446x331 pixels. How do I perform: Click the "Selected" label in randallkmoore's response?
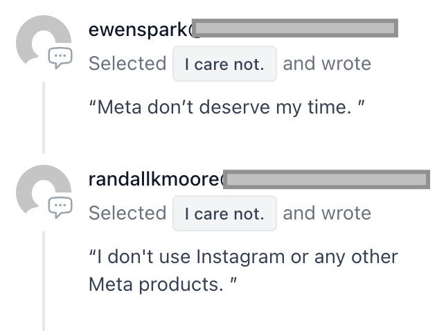pos(127,213)
